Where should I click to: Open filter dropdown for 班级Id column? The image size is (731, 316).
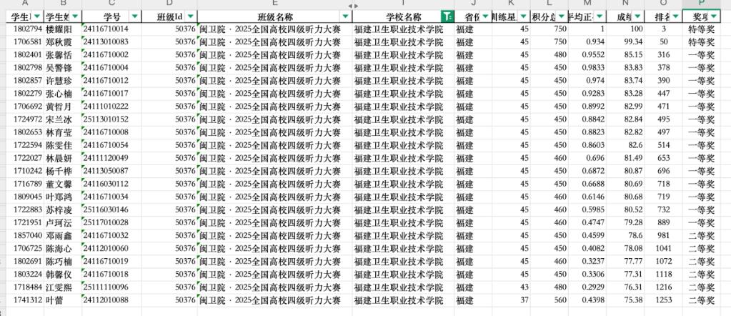(190, 16)
